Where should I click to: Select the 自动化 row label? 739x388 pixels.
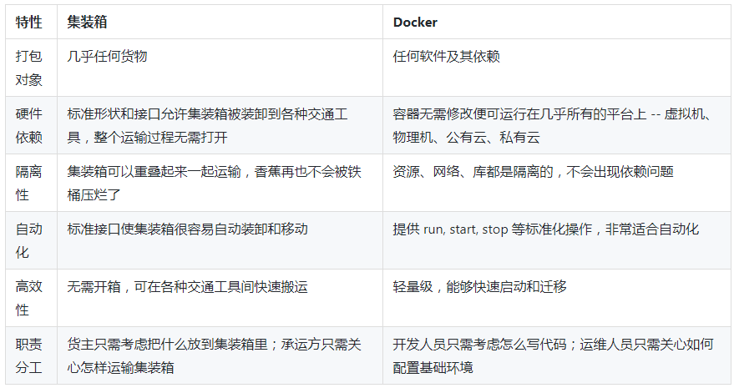click(29, 240)
